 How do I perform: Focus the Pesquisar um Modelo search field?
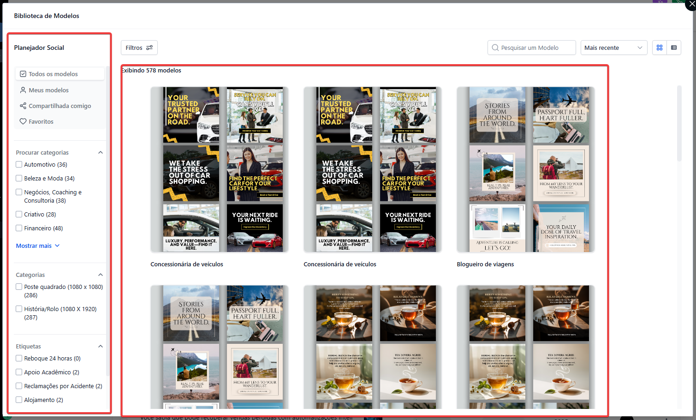532,48
